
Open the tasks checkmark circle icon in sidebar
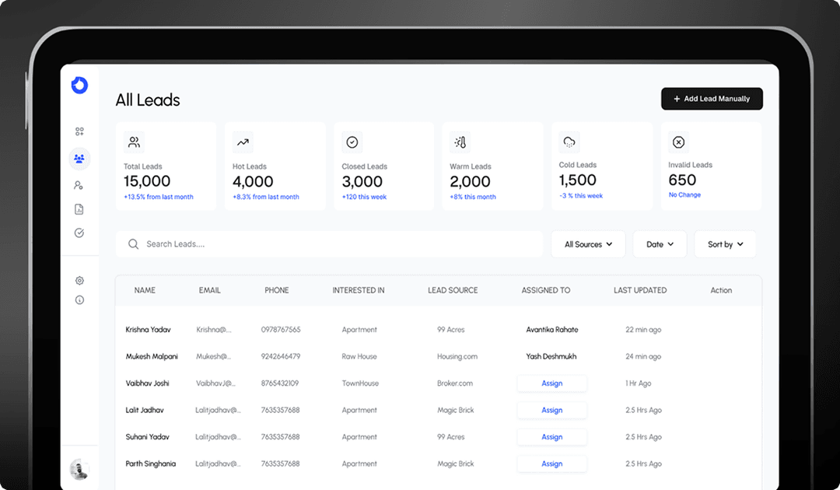pyautogui.click(x=79, y=233)
